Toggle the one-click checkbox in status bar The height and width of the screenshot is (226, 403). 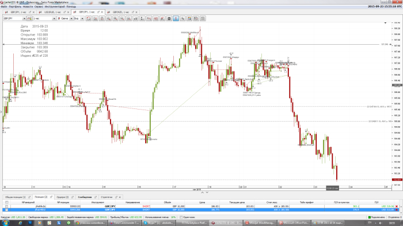(x=181, y=217)
